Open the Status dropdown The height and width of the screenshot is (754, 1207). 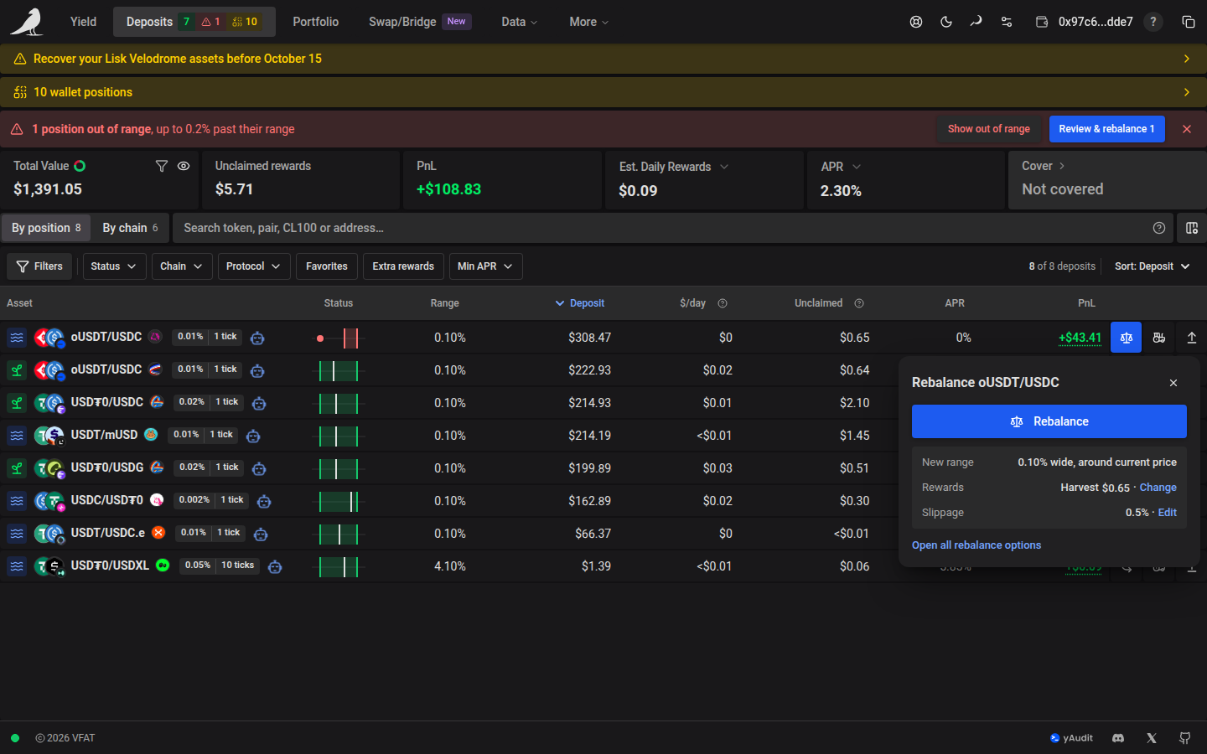[x=113, y=266]
